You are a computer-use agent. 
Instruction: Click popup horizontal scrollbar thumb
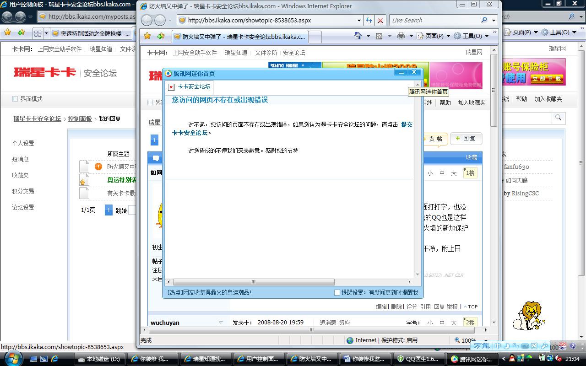click(254, 282)
